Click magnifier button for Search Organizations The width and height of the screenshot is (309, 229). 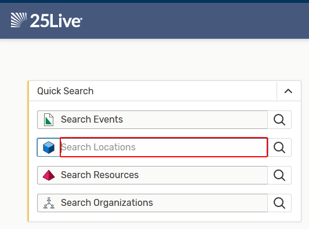pos(279,203)
